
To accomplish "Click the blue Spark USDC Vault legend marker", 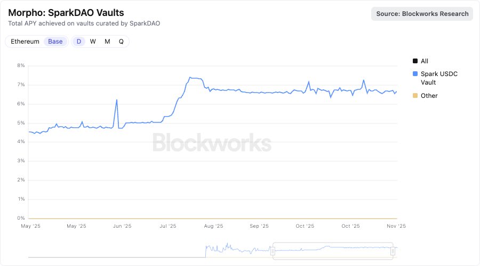I will coord(416,74).
